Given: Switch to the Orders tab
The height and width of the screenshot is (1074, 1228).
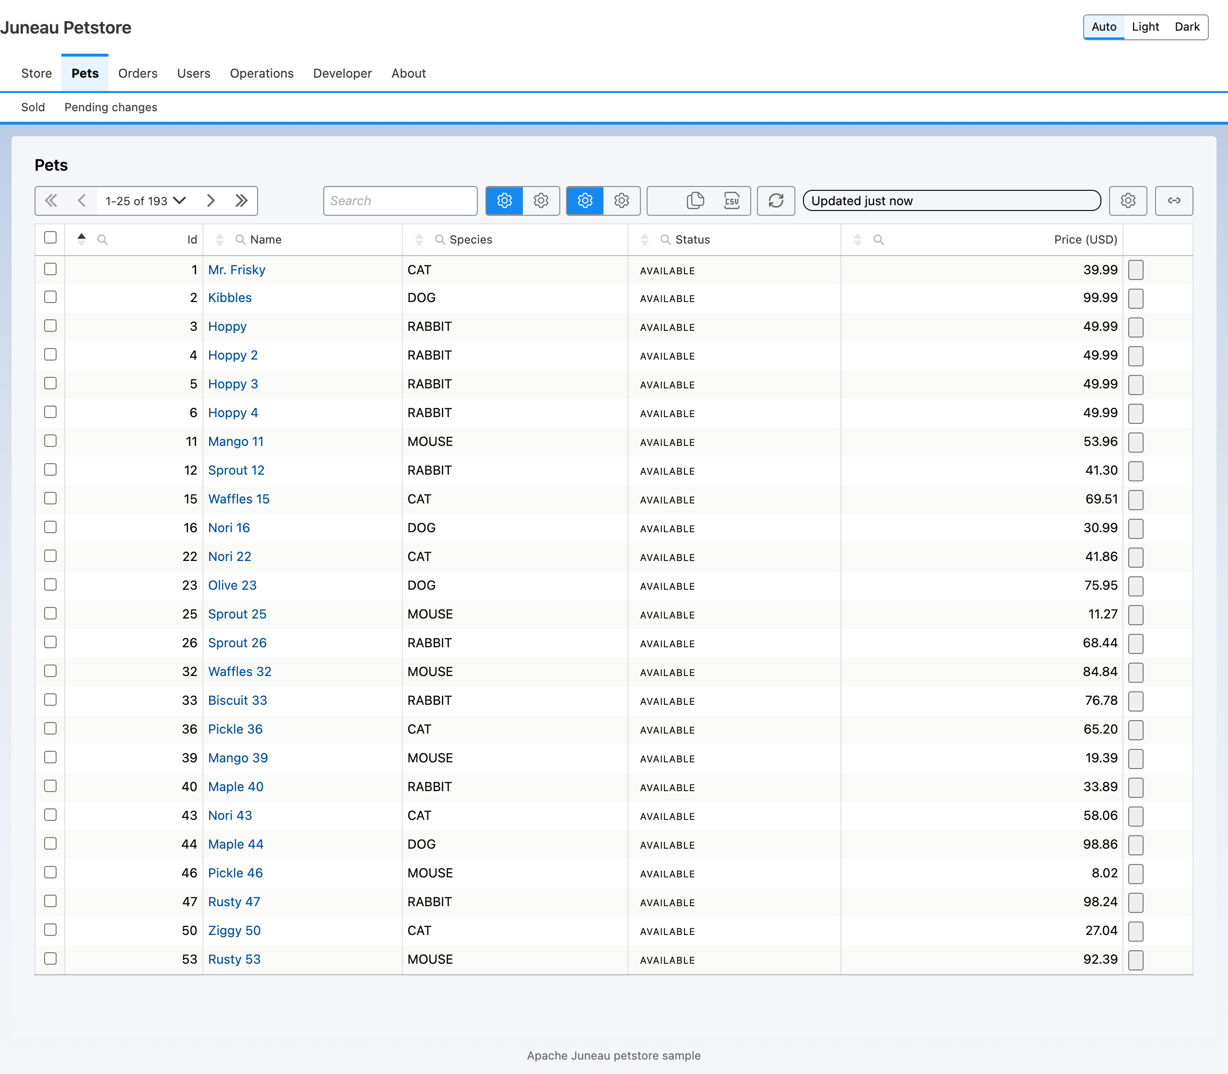Looking at the screenshot, I should click(138, 74).
